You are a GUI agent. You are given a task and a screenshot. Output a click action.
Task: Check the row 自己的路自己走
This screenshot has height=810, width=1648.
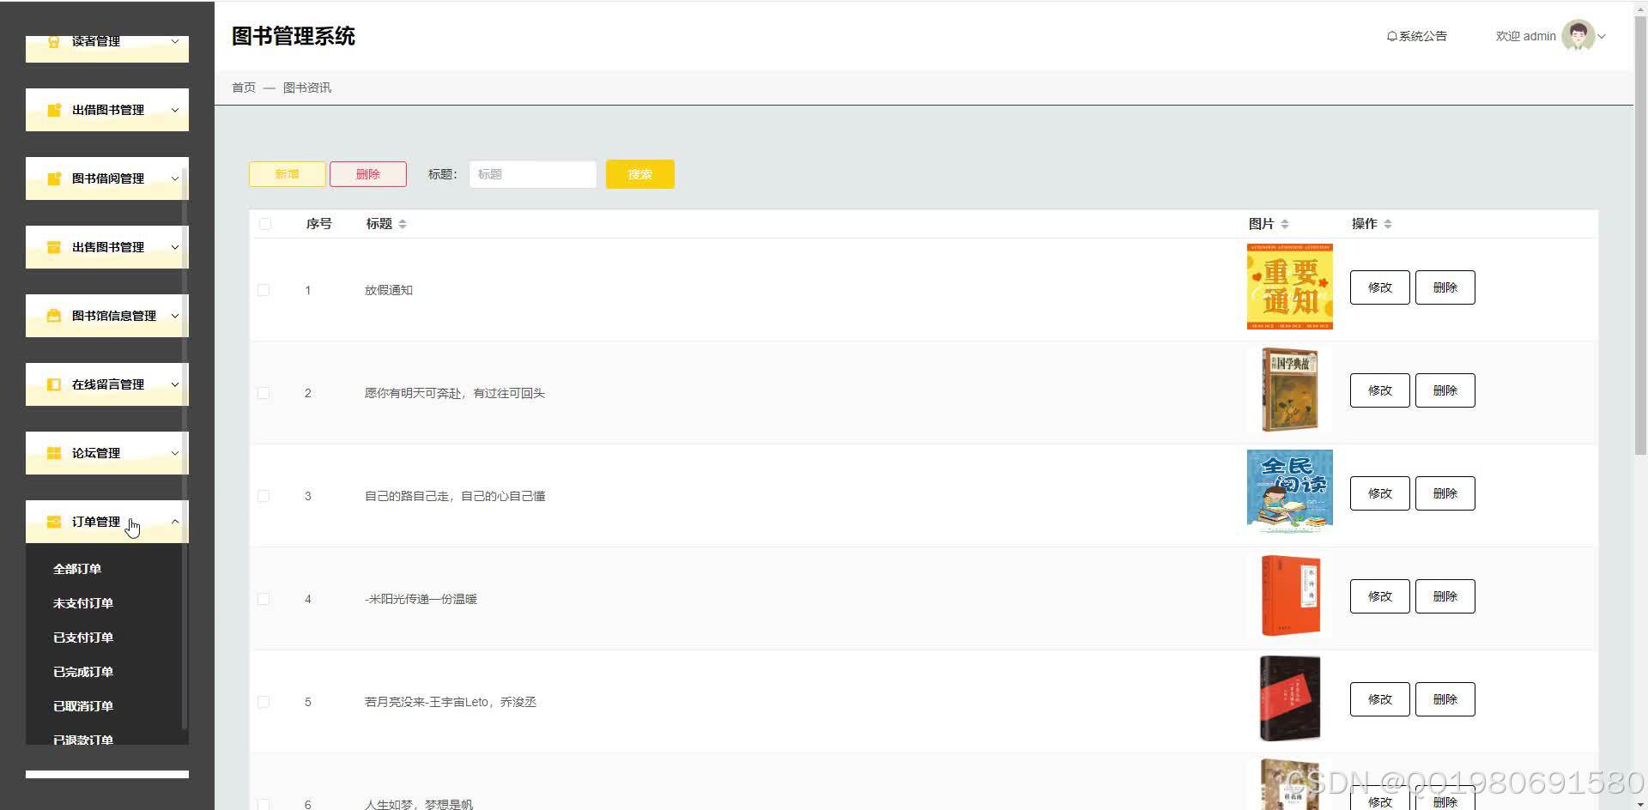(x=264, y=496)
